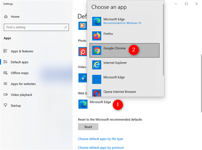Click the Video playback camera icon
Image resolution: width=202 pixels, height=150 pixels.
coord(5,94)
